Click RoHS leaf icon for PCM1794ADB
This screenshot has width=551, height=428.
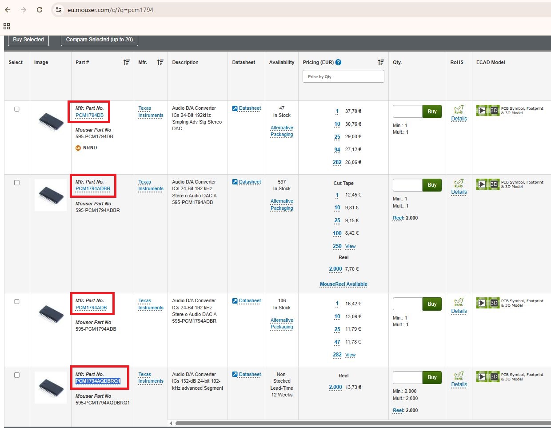(459, 302)
